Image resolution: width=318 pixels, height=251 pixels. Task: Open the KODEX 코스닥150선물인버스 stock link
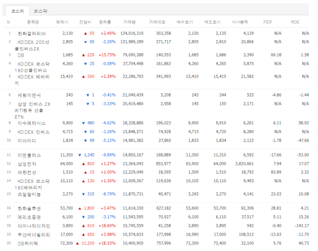coord(32,67)
